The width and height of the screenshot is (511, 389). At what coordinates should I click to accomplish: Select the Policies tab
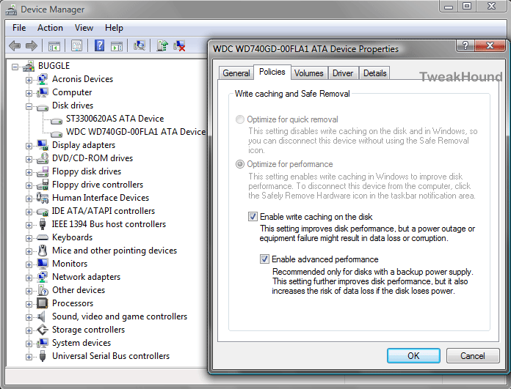(x=272, y=72)
